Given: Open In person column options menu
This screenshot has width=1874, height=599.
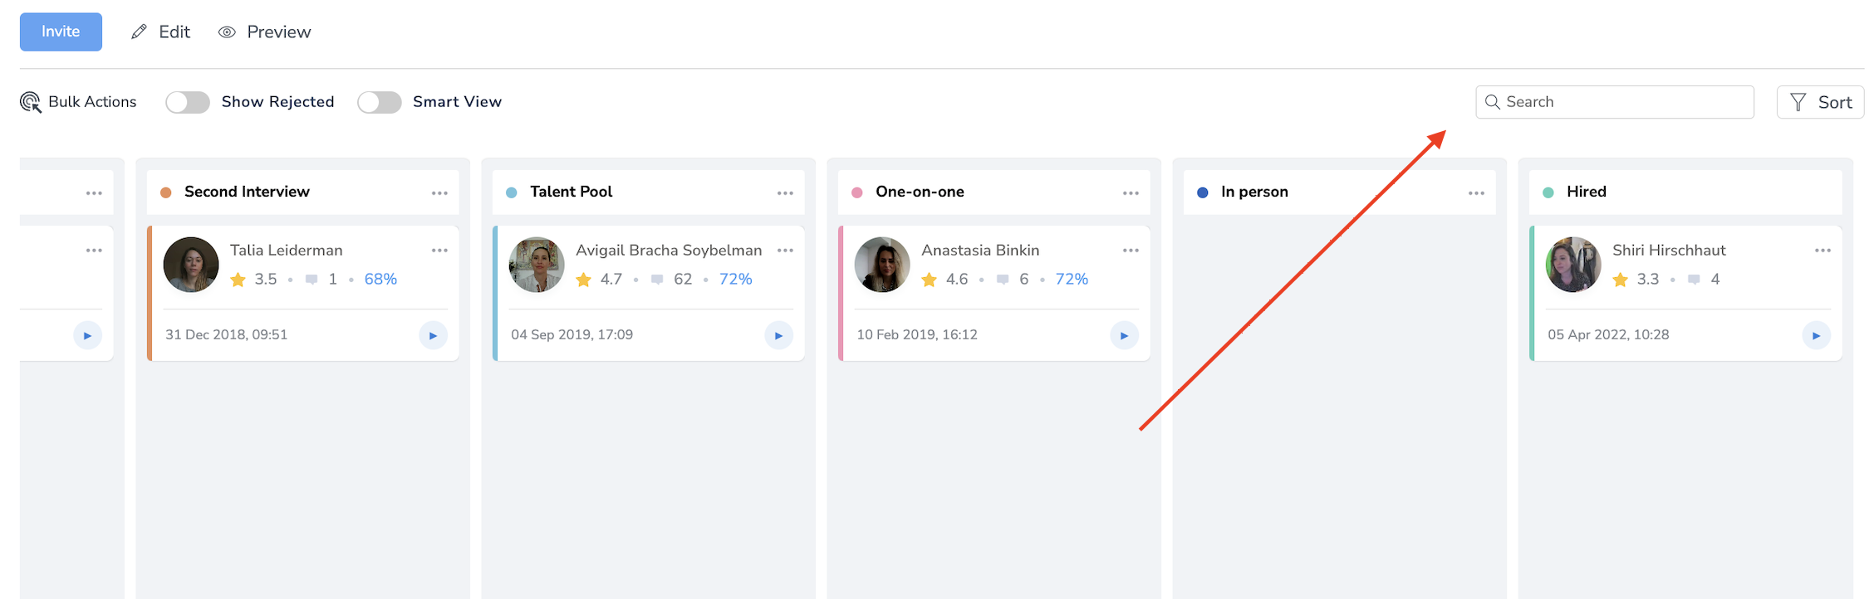Looking at the screenshot, I should coord(1476,192).
